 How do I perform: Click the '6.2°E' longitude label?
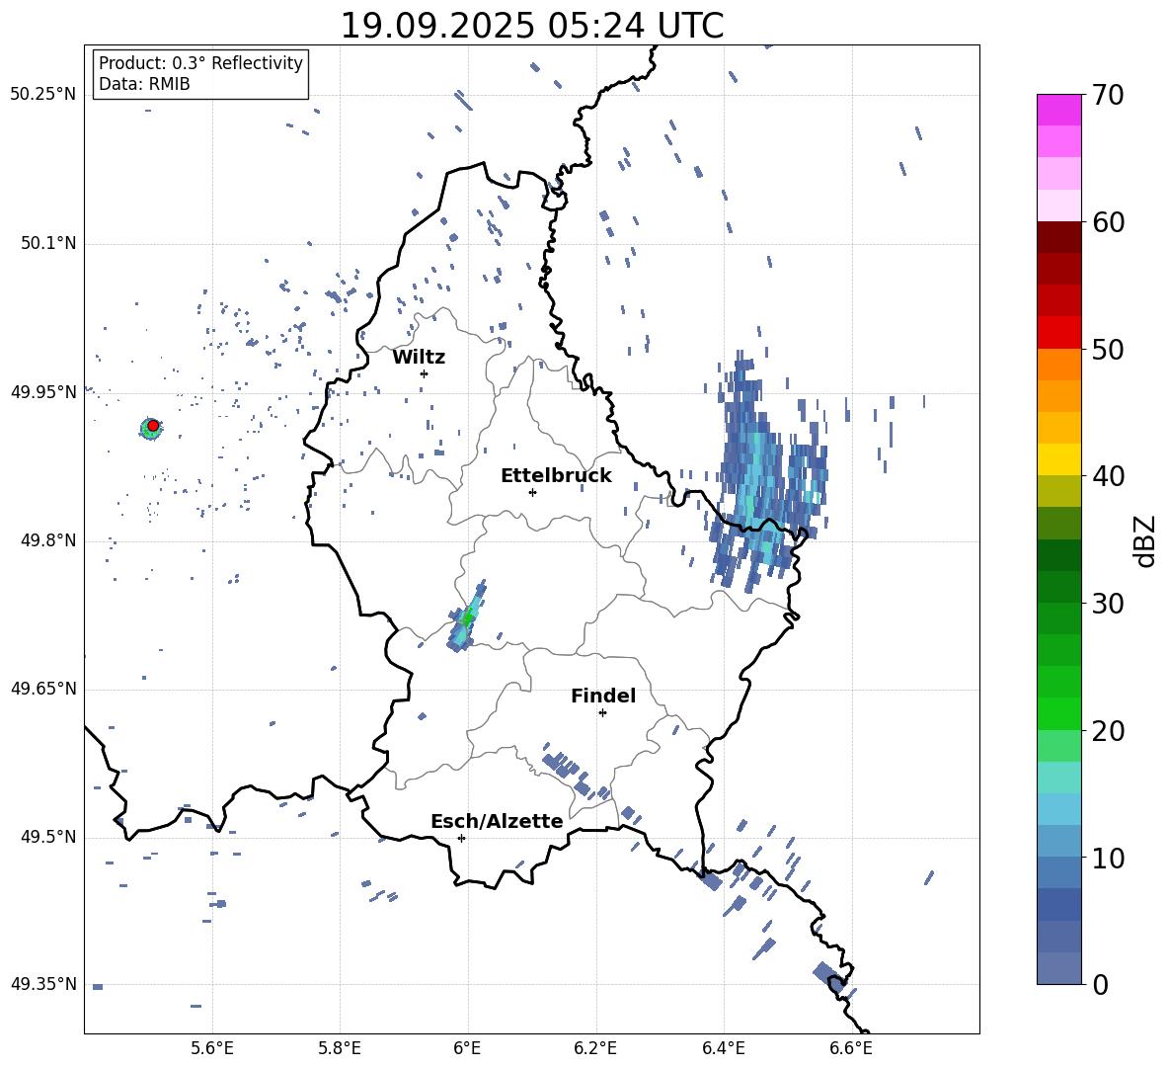click(x=595, y=1048)
